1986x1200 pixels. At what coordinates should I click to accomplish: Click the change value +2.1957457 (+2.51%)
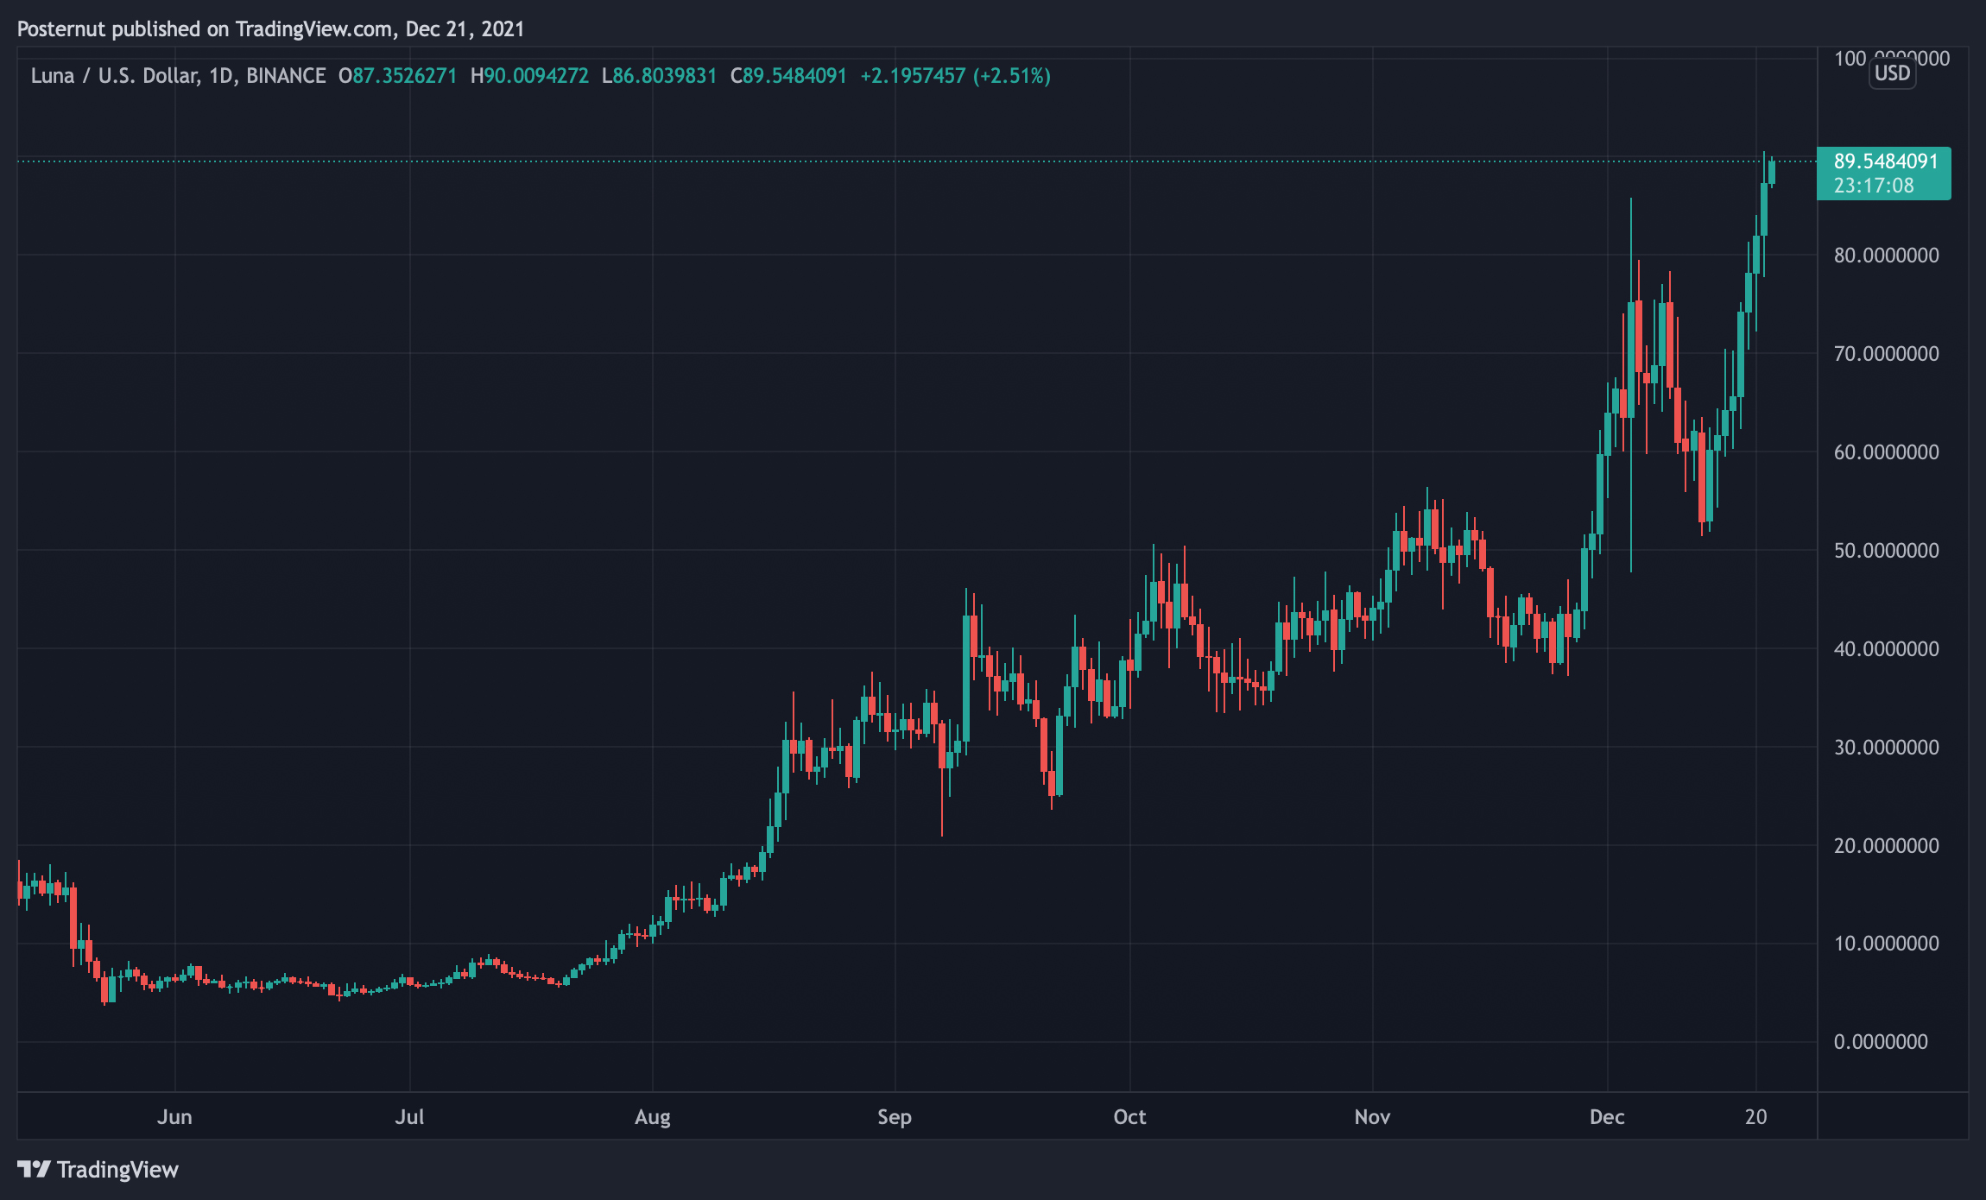[955, 76]
